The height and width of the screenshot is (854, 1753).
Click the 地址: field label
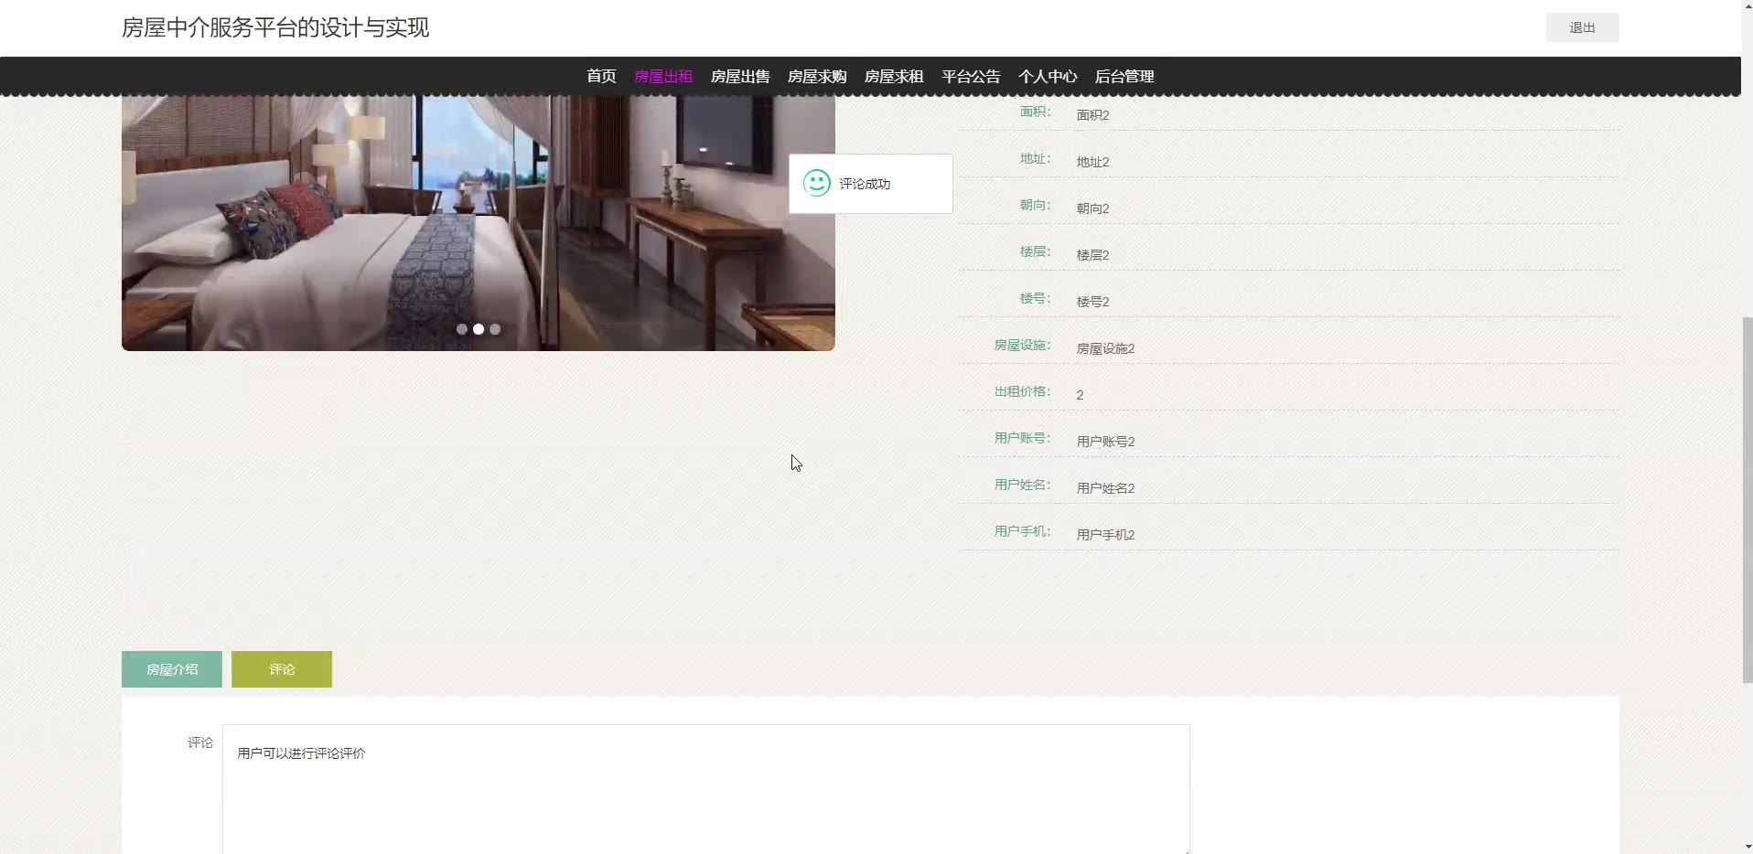(x=1035, y=158)
